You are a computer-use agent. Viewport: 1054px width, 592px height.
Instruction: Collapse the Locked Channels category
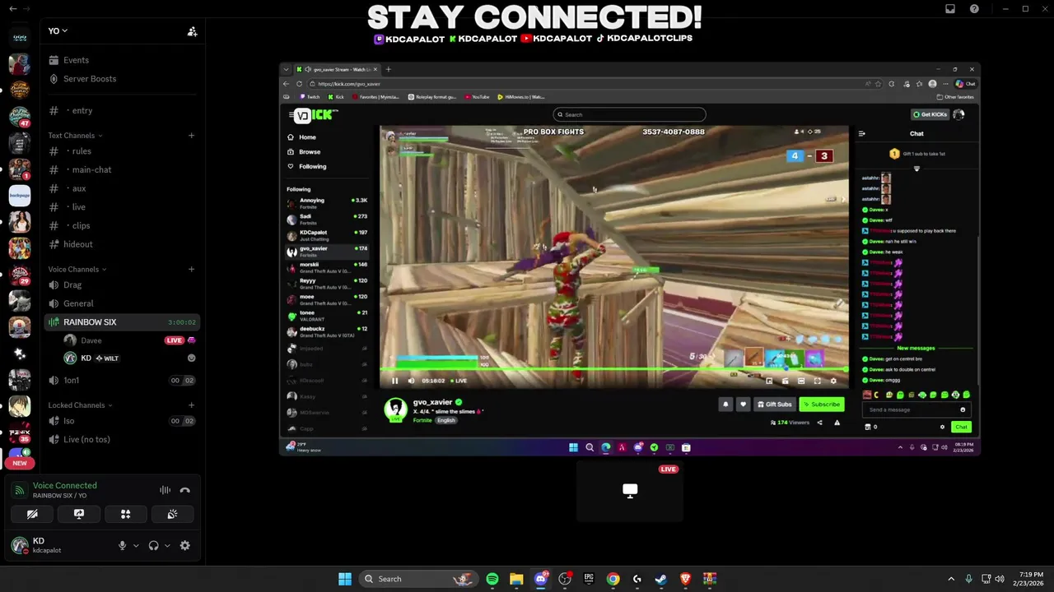(x=80, y=405)
